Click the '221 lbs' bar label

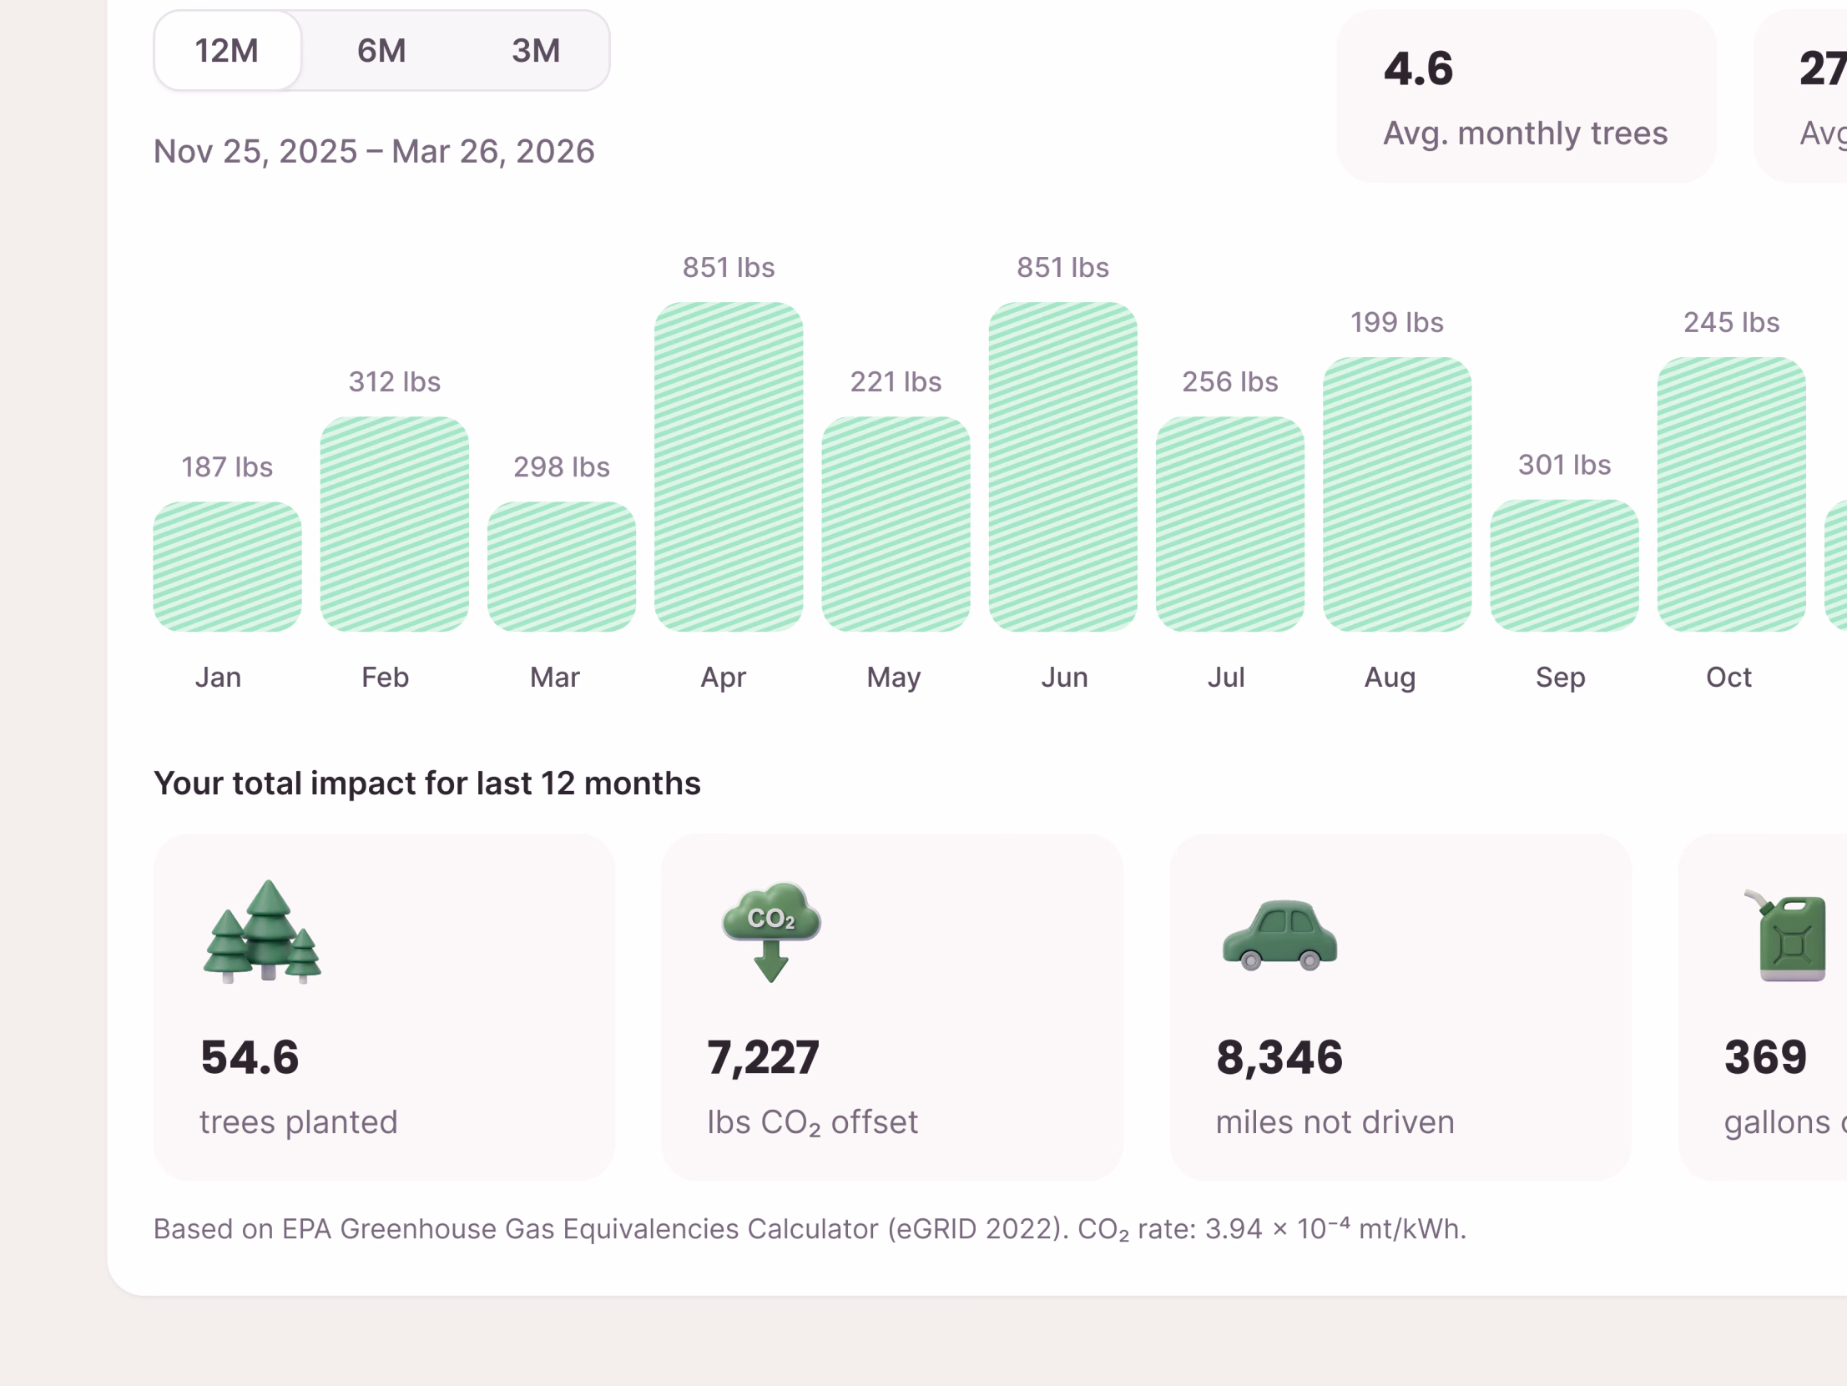click(896, 381)
